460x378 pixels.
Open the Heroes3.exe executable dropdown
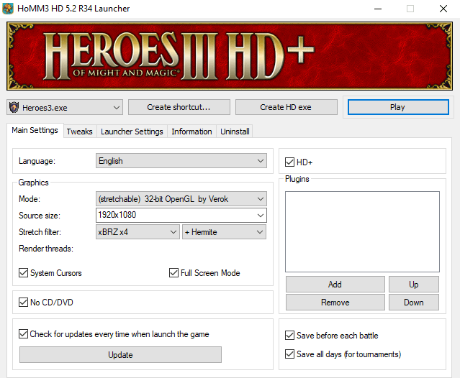point(65,107)
